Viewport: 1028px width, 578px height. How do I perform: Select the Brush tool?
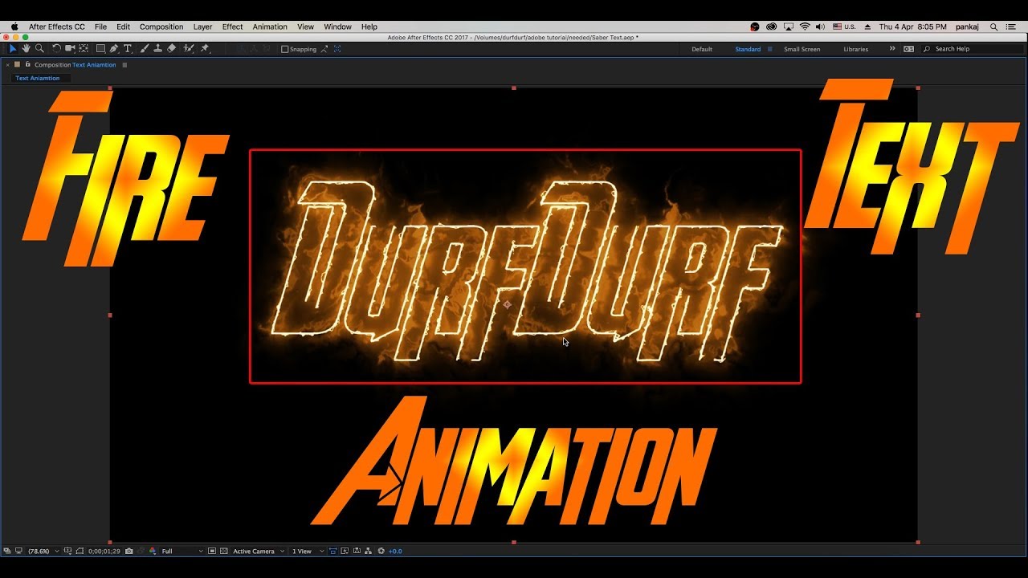tap(144, 48)
